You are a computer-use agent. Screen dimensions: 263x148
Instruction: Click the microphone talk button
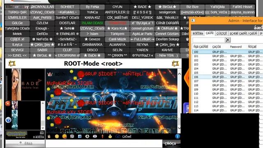[x=25, y=143]
